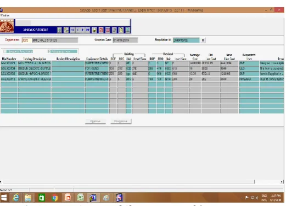Open the green Store icon in the taskbar
Screen dimensions: 286x206
pyautogui.click(x=42, y=198)
